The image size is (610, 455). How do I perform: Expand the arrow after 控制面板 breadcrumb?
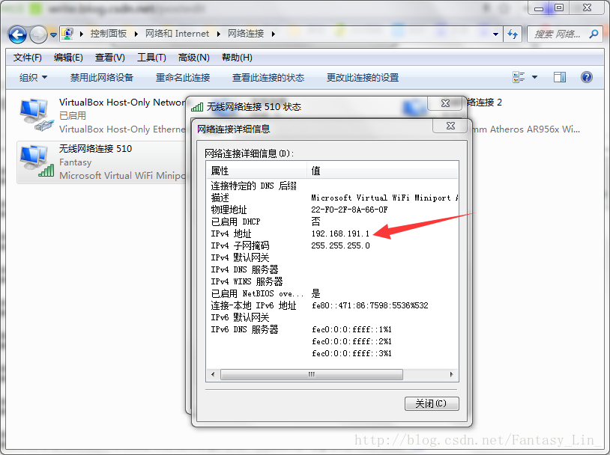(136, 34)
